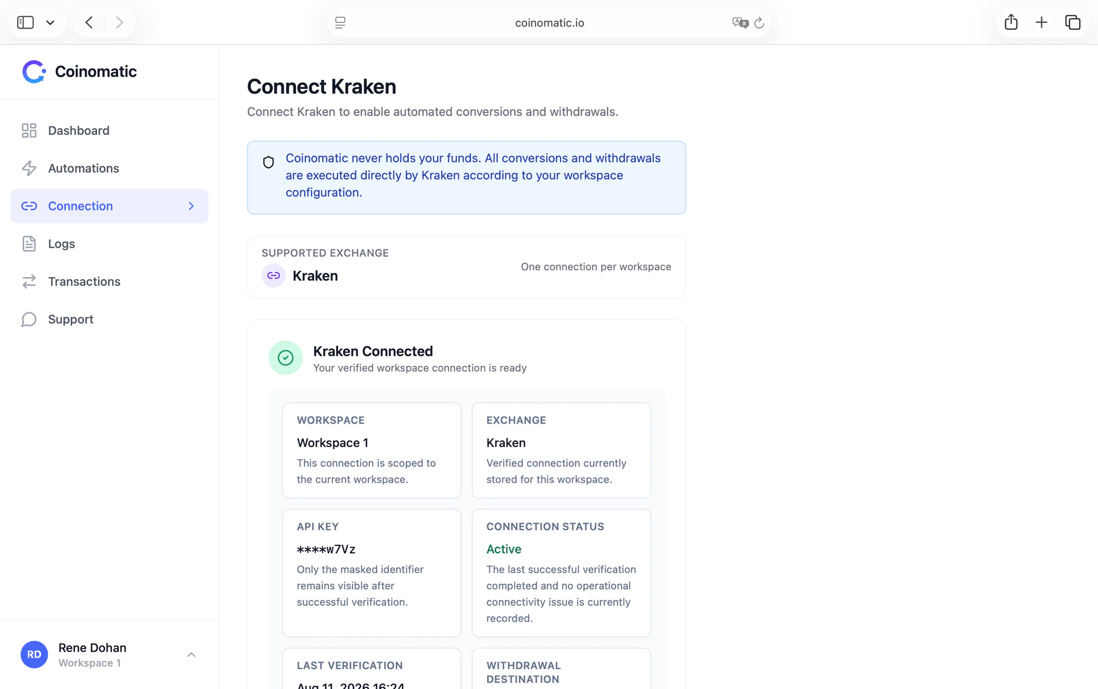Open Automations menu item
The width and height of the screenshot is (1098, 689).
click(109, 168)
